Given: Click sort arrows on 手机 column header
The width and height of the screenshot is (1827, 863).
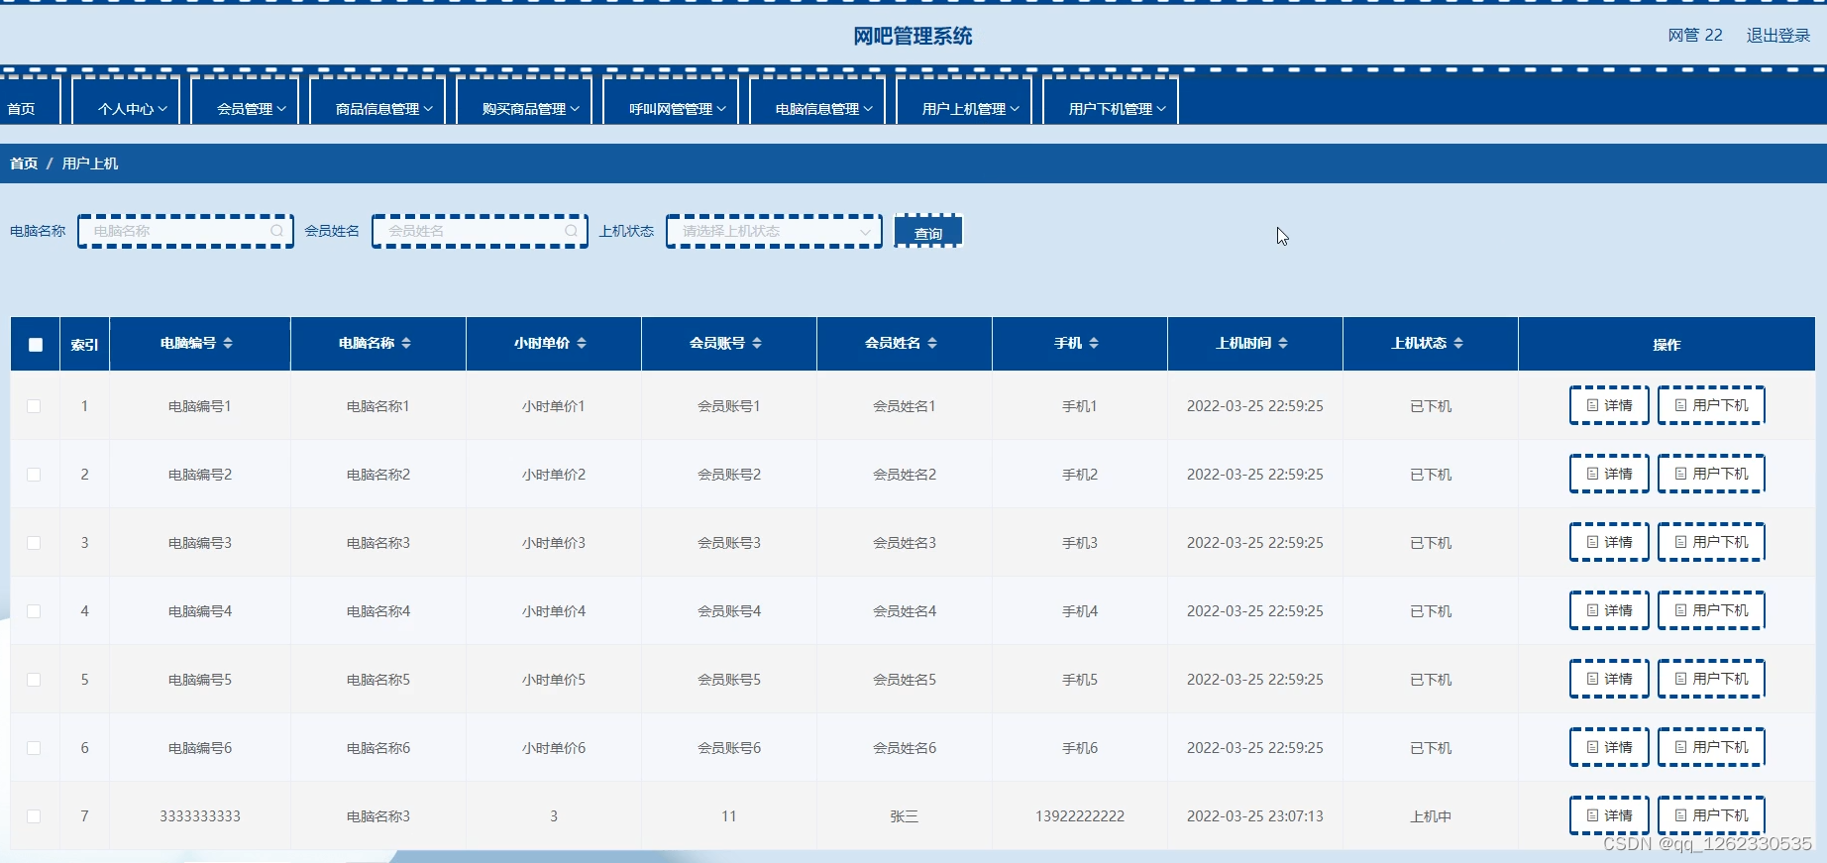Looking at the screenshot, I should point(1094,343).
